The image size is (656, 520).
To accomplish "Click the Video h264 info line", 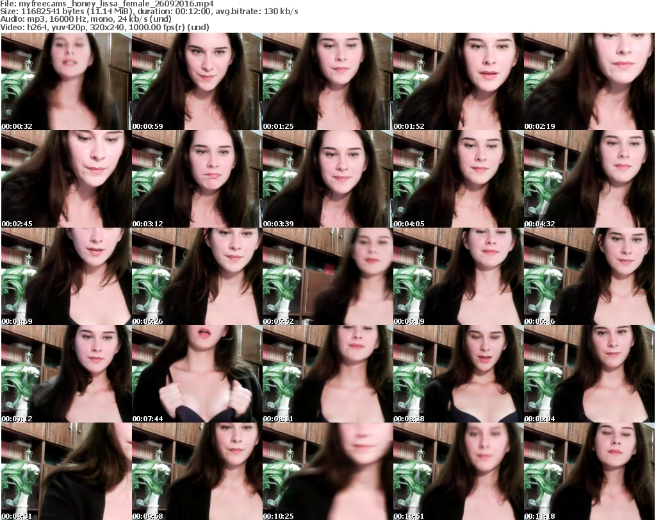I will tap(104, 27).
